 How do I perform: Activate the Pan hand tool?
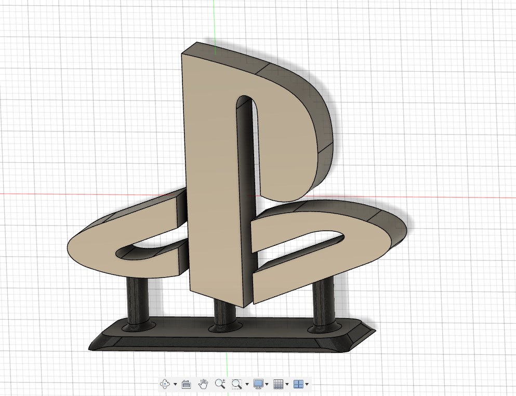(x=203, y=384)
